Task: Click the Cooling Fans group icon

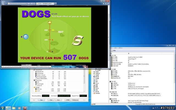Action: [34, 80]
